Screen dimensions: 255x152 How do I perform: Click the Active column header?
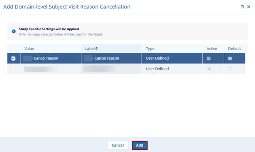(212, 48)
